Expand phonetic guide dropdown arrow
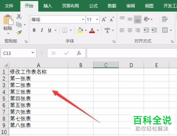The height and width of the screenshot is (136, 177). 113,30
